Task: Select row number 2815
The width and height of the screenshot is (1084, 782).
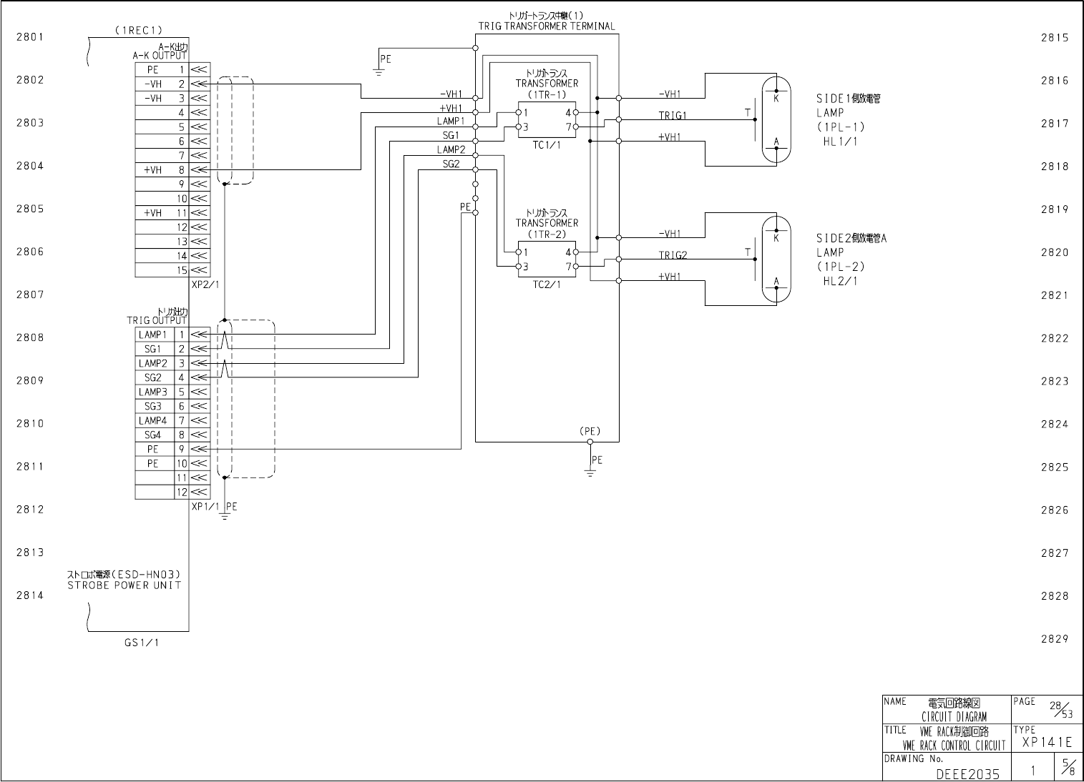Action: [1055, 38]
